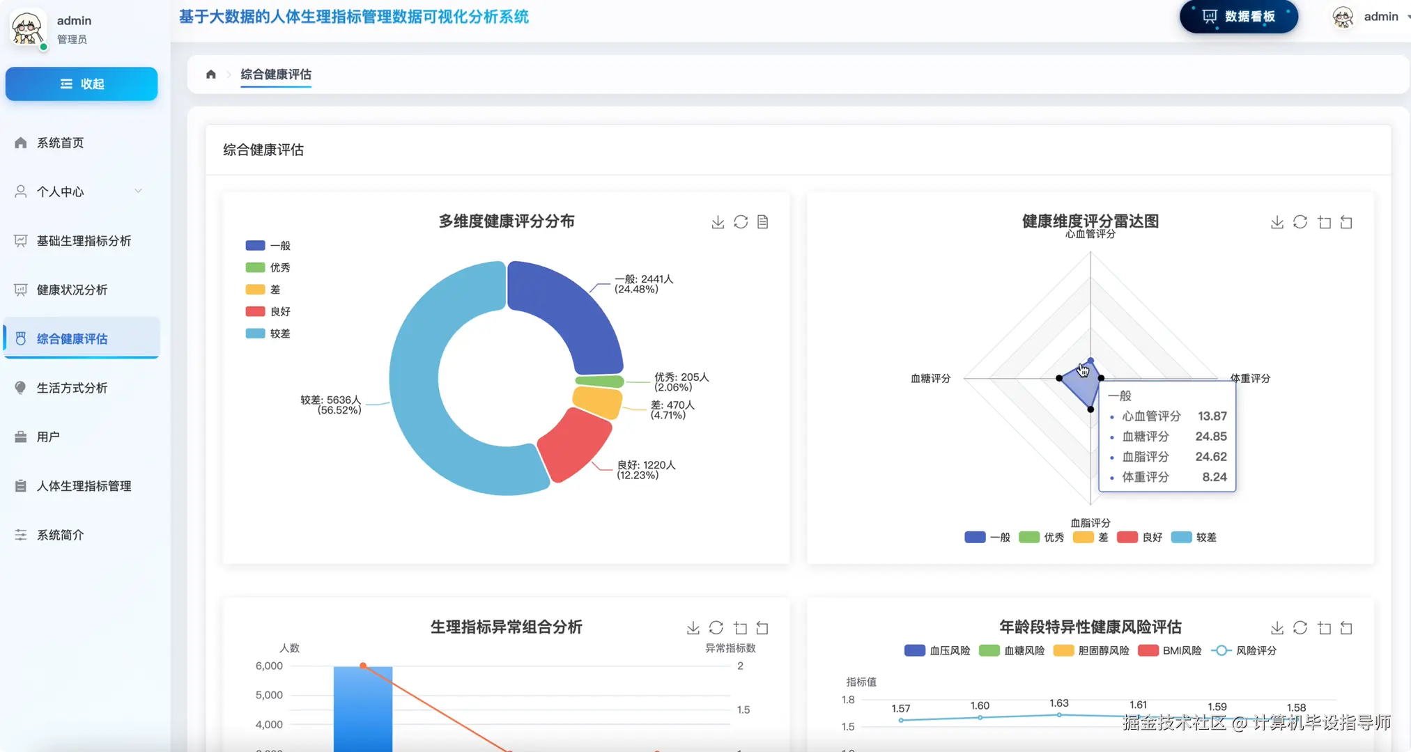Open data view for the pie chart

763,222
